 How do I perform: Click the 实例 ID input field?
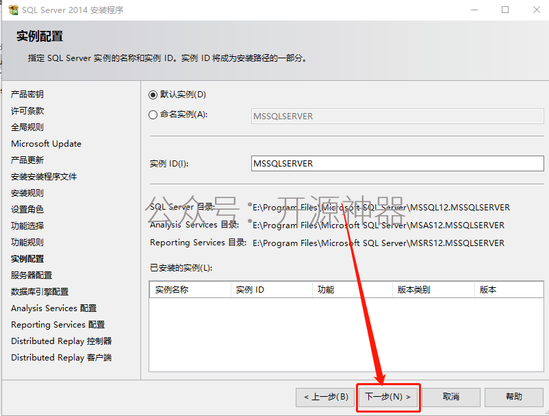coord(398,164)
